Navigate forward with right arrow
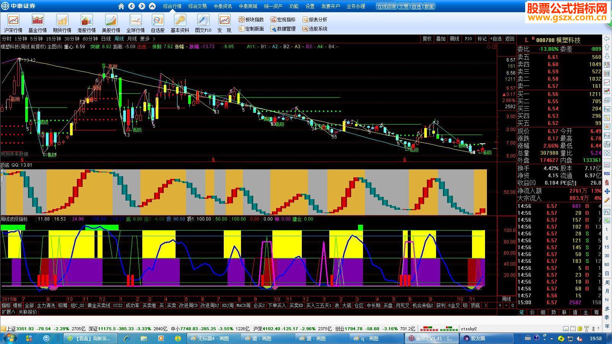The width and height of the screenshot is (612, 344). pyautogui.click(x=142, y=6)
